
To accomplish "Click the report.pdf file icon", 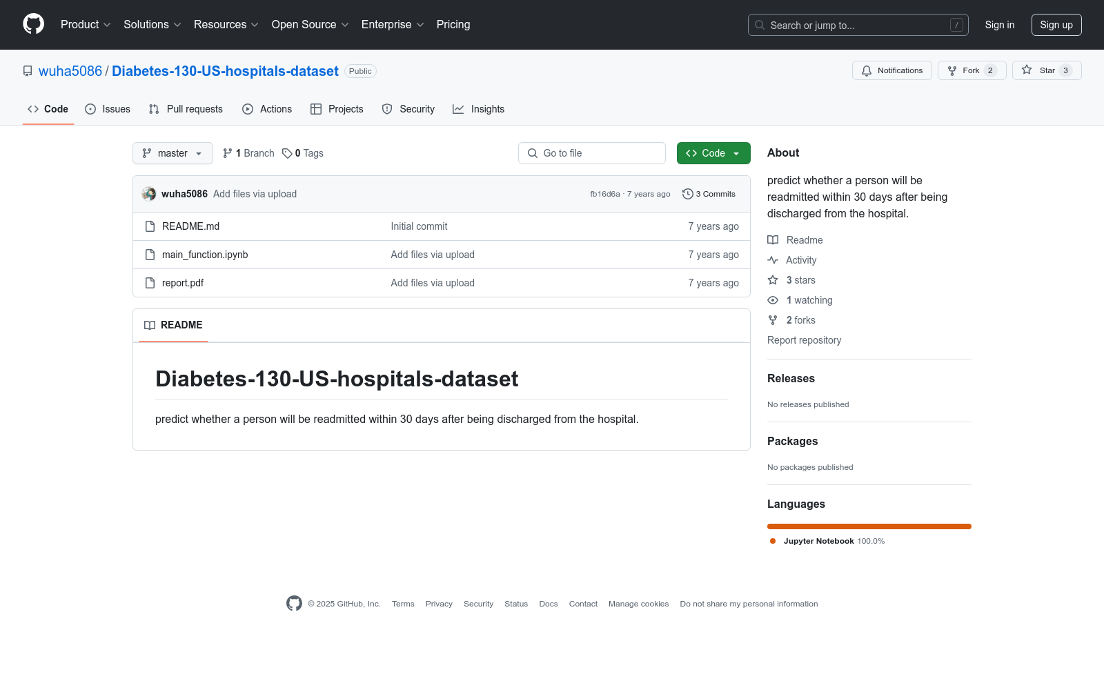I will (x=150, y=283).
